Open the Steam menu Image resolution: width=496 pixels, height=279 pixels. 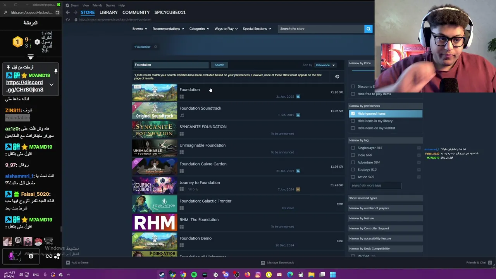click(x=75, y=5)
